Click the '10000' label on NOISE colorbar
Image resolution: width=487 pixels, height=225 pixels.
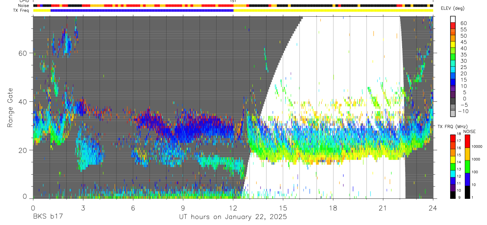coord(477,147)
